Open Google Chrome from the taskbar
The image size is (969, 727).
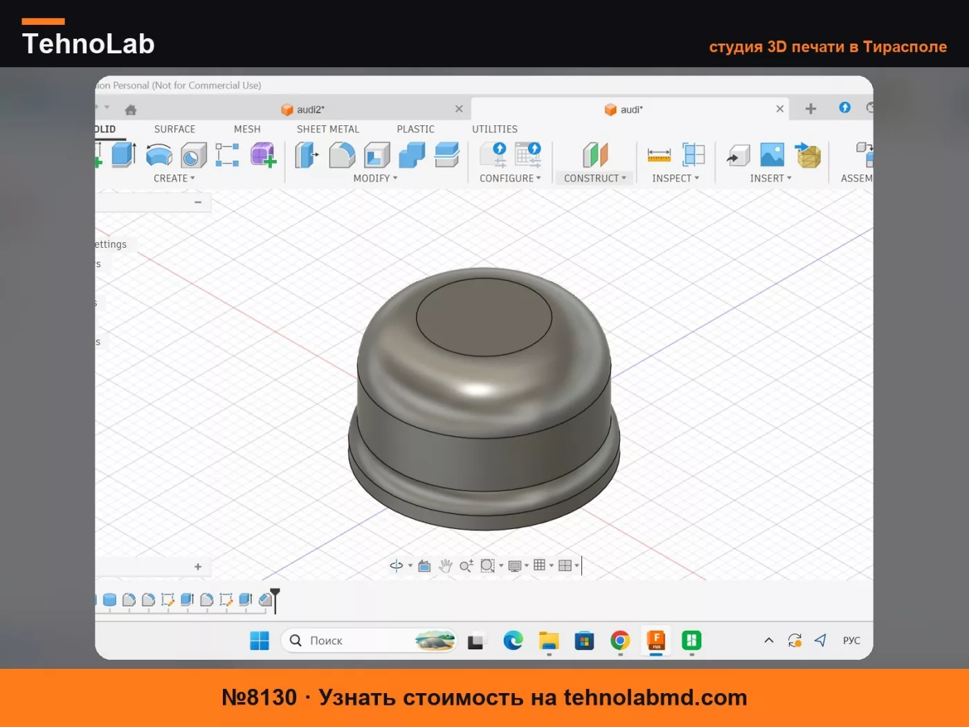tap(620, 640)
